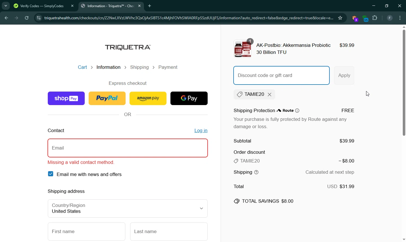Close the Information Triquetra tab

(x=139, y=6)
